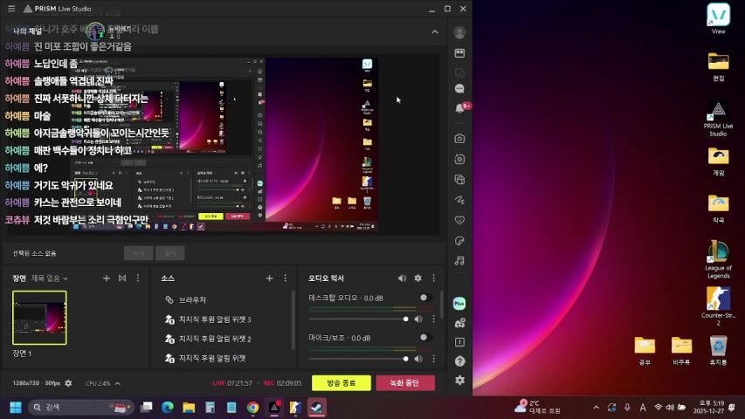The image size is (745, 419).
Task: Open the camera icon in sidebar
Action: click(x=459, y=138)
